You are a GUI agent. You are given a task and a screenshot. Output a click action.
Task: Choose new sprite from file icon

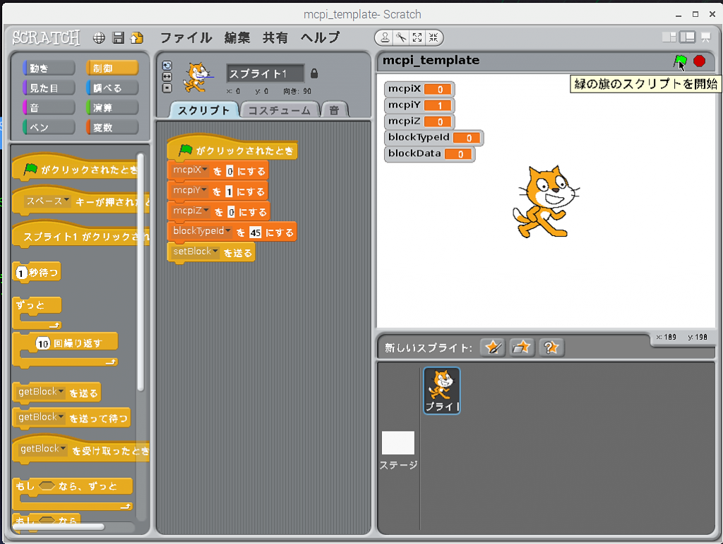click(522, 348)
